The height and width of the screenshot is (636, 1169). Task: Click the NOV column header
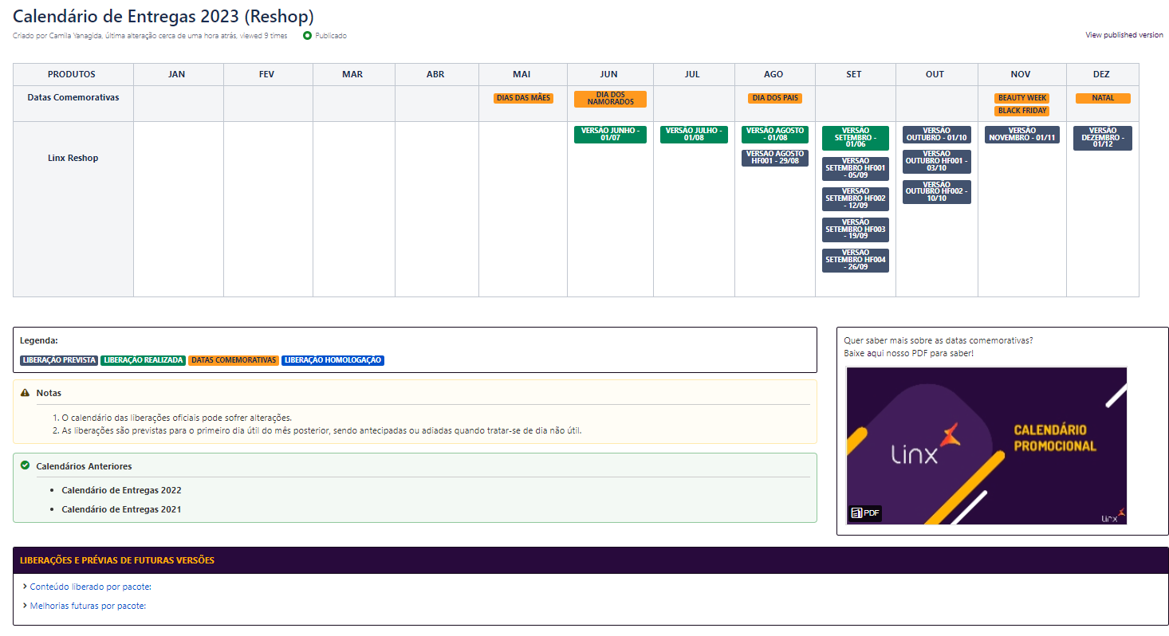pos(1021,74)
